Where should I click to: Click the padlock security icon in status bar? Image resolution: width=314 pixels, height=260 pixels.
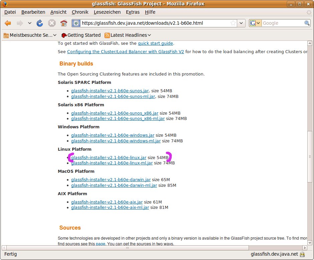click(x=302, y=254)
